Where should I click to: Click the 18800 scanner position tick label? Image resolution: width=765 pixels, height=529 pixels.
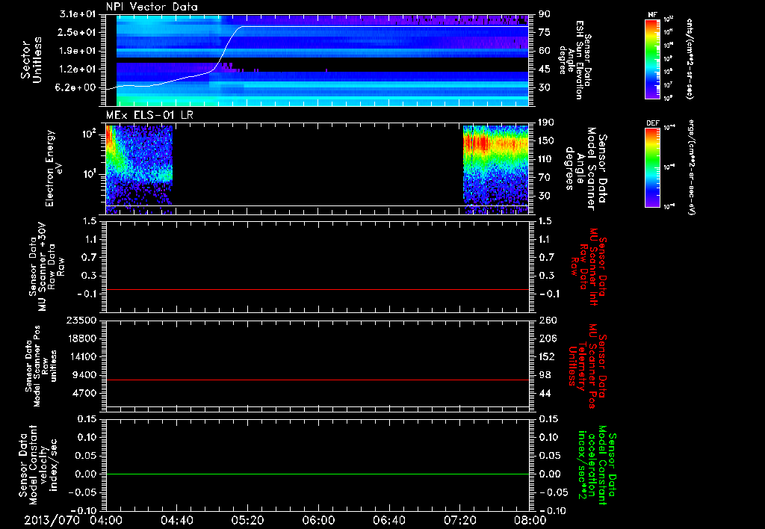tap(81, 338)
